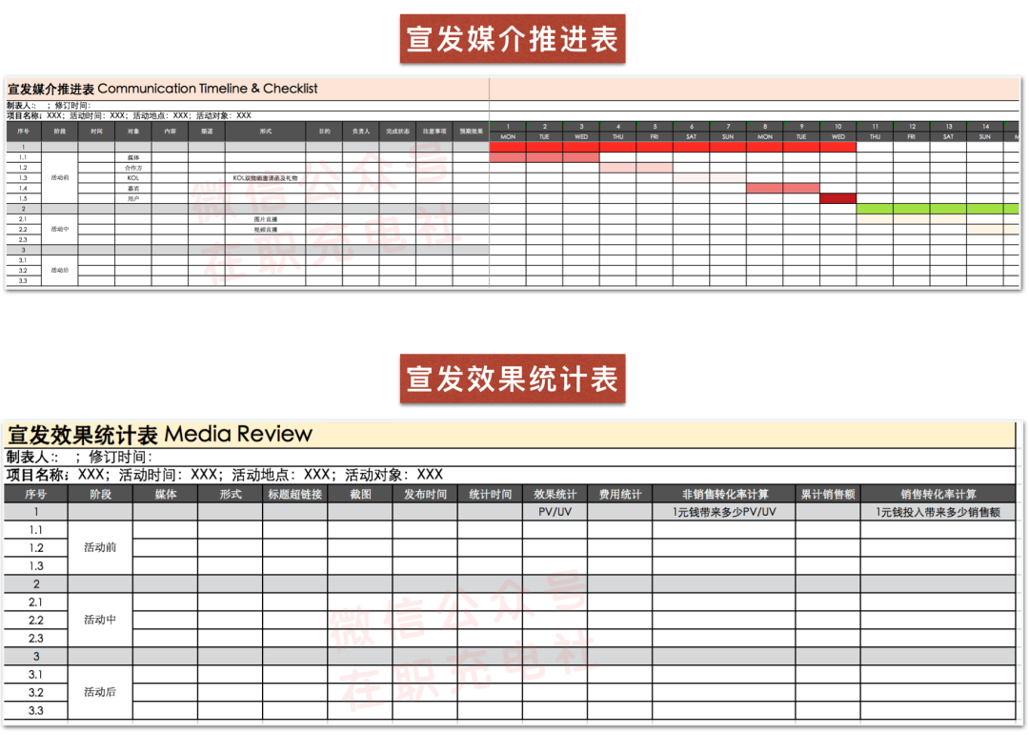The width and height of the screenshot is (1029, 735).
Task: Click the 图片直播 cell
Action: coord(265,219)
